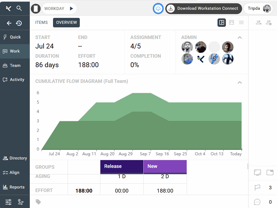The height and width of the screenshot is (208, 277).
Task: Switch to kanban board view
Action: [232, 22]
